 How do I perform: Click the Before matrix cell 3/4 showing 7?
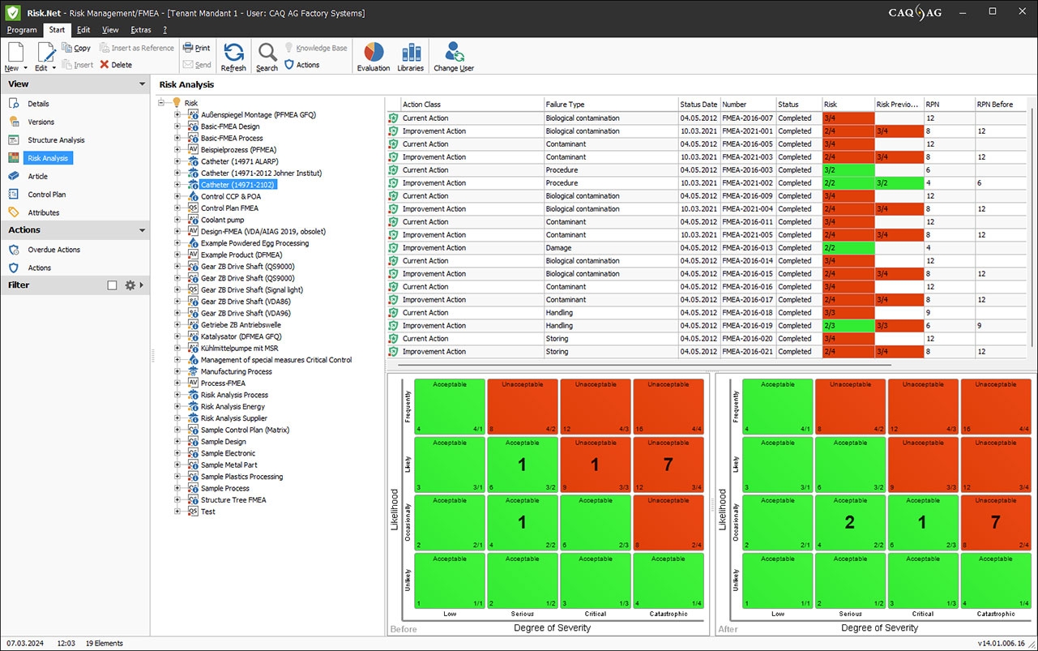tap(669, 465)
